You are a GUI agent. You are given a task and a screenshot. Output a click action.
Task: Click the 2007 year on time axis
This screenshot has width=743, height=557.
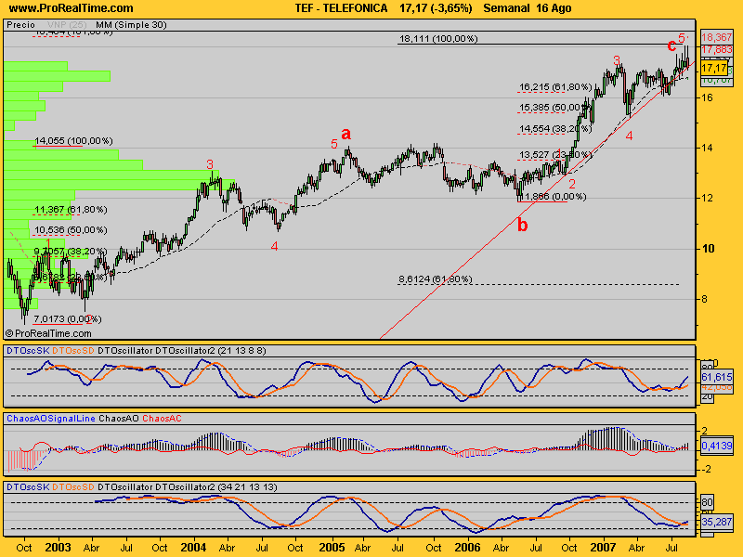point(603,548)
